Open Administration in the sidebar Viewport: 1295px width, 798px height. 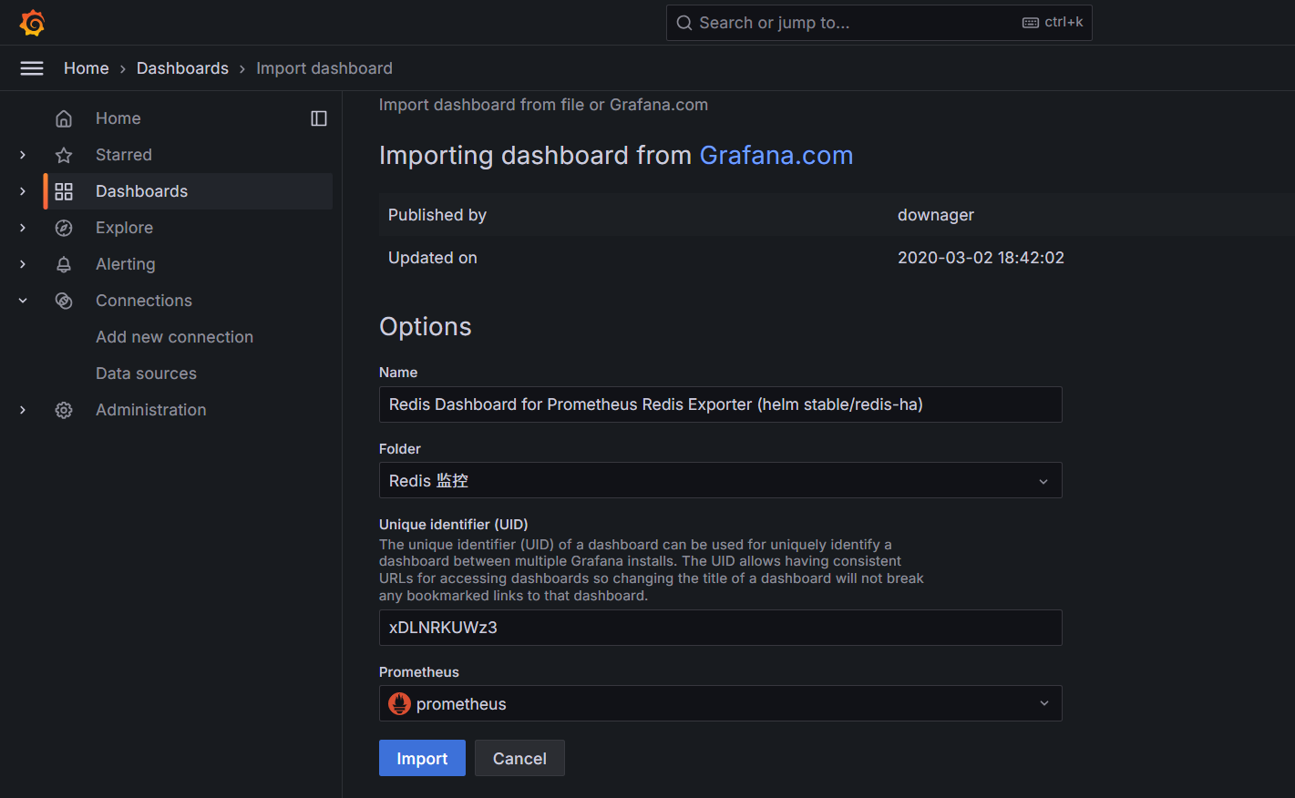tap(151, 410)
